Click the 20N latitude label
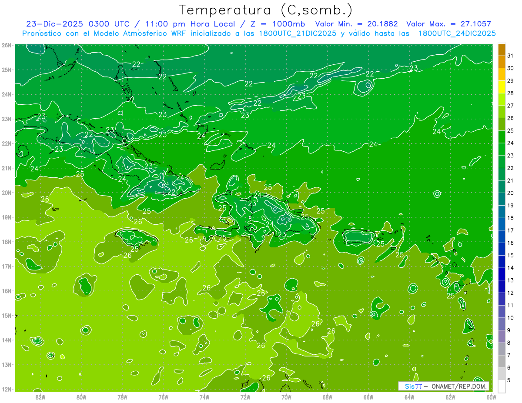The width and height of the screenshot is (522, 403). click(x=7, y=193)
